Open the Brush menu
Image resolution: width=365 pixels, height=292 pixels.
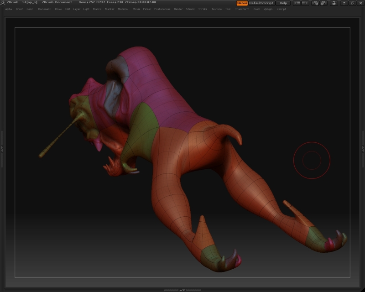click(x=20, y=9)
